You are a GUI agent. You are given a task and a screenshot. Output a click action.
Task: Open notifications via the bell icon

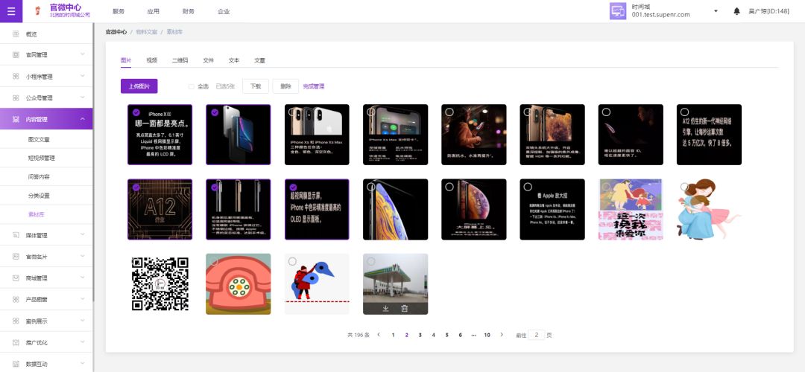click(x=736, y=11)
